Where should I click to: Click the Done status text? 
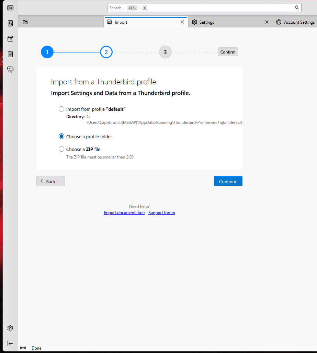click(x=36, y=348)
